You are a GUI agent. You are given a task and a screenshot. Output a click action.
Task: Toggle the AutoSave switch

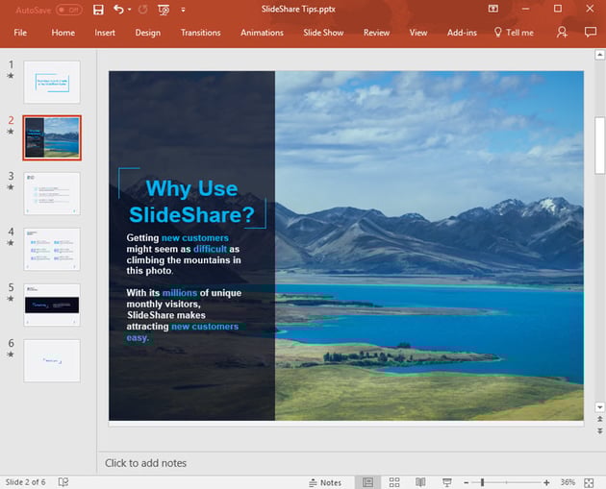point(69,10)
